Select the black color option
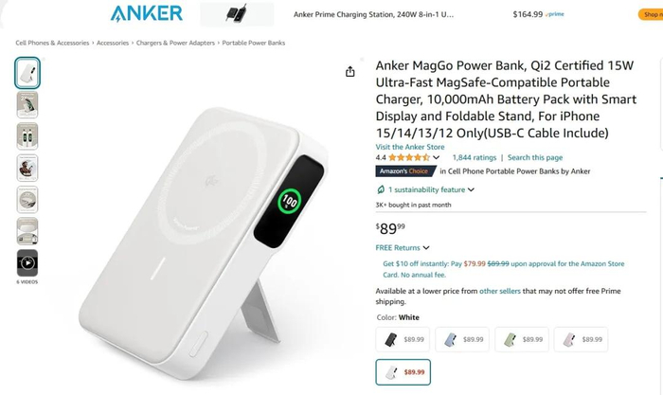This screenshot has height=395, width=663. click(x=403, y=339)
